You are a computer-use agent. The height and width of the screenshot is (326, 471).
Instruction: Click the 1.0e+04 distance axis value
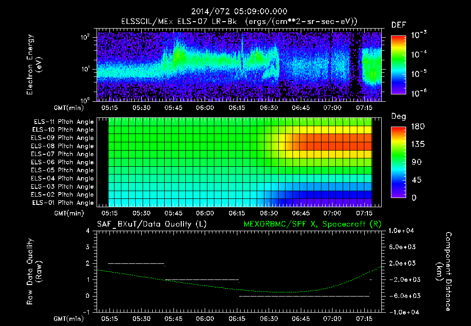pos(401,231)
